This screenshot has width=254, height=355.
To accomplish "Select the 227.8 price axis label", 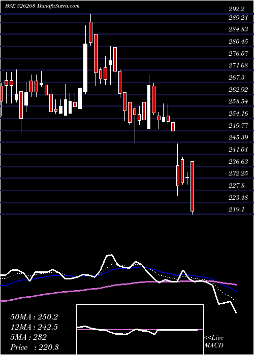I will point(237,186).
